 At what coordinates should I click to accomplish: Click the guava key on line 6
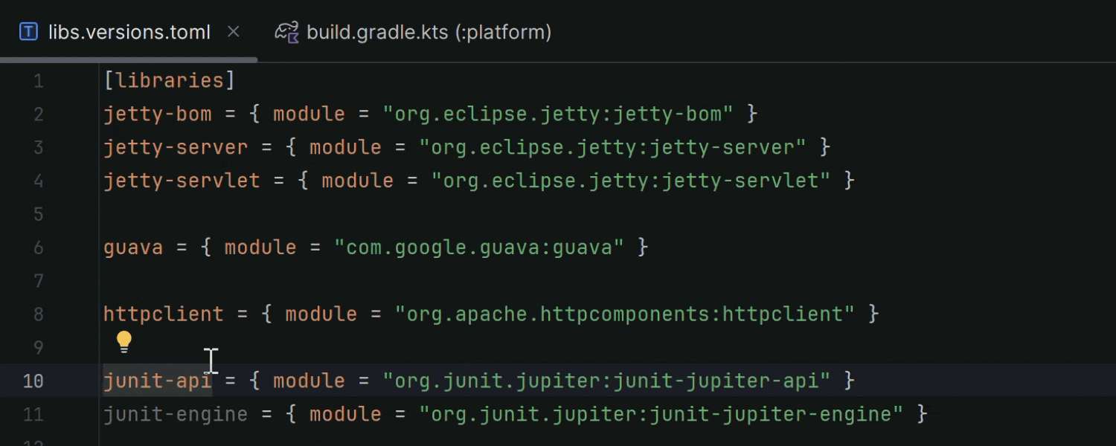(x=133, y=248)
